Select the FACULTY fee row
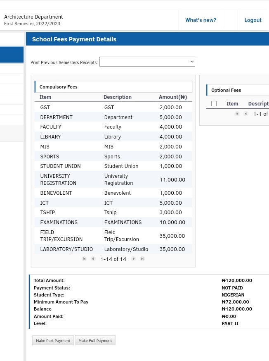Image resolution: width=269 pixels, height=361 pixels. (x=113, y=127)
